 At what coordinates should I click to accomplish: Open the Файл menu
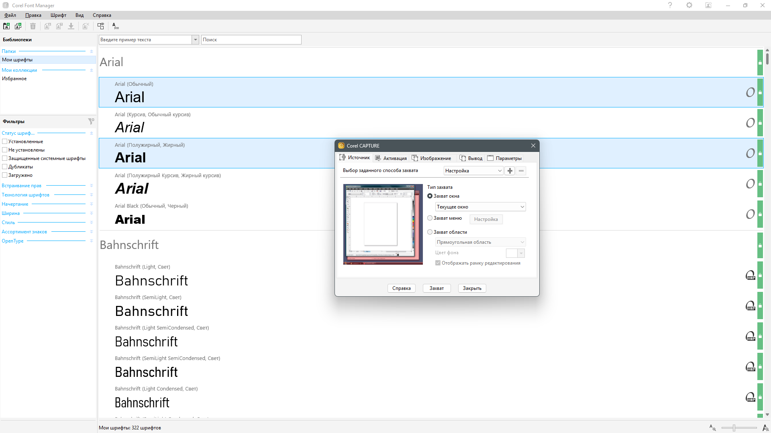[10, 15]
